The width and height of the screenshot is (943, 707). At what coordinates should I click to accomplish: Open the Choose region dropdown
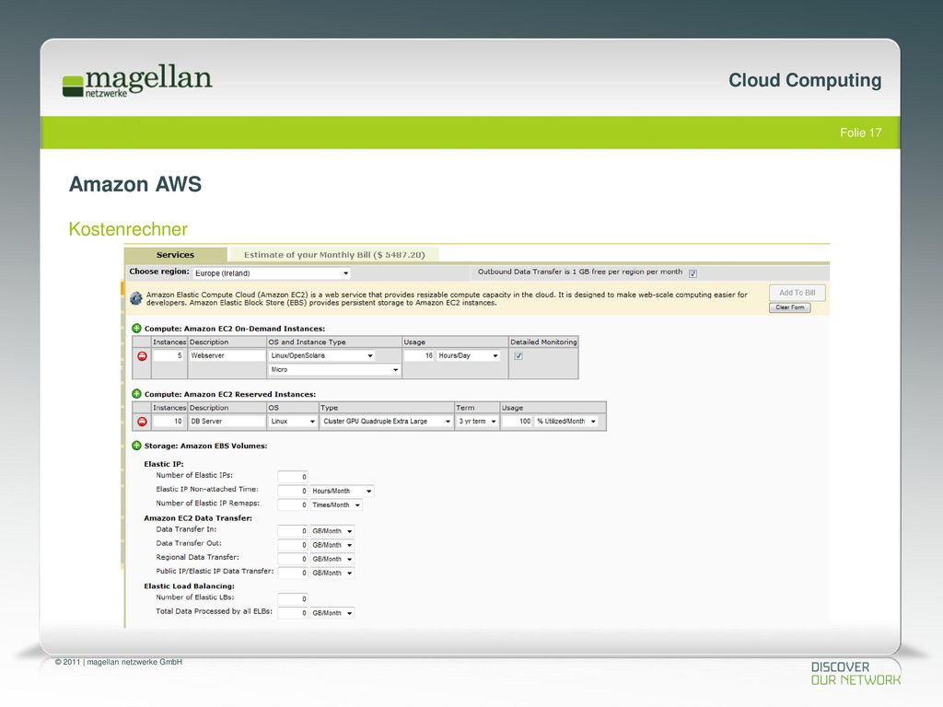[272, 272]
